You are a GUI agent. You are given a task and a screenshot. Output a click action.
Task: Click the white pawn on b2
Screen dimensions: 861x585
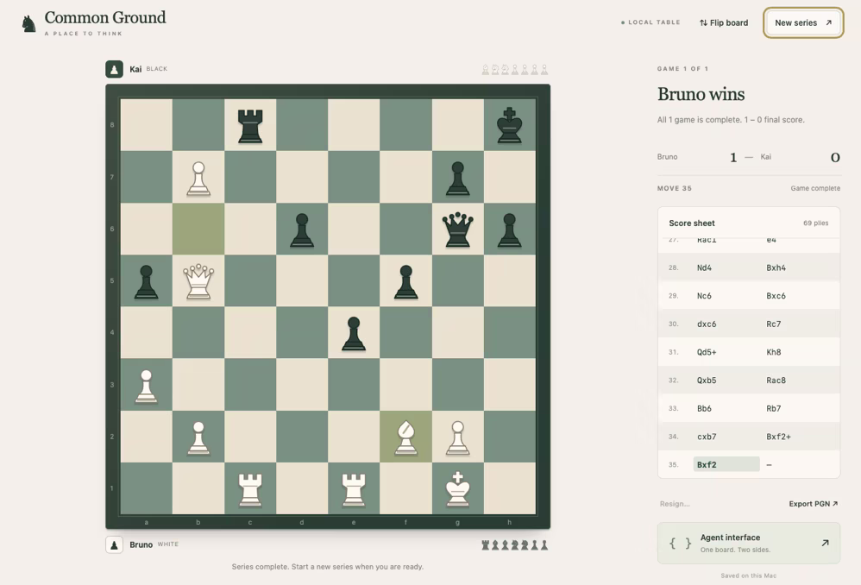tap(198, 437)
